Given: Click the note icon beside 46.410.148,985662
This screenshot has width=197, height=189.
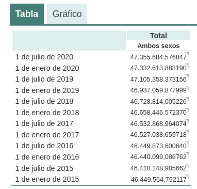Looking at the screenshot, I should [187, 166].
